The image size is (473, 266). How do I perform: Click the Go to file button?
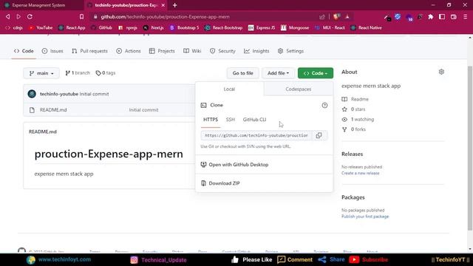(242, 73)
